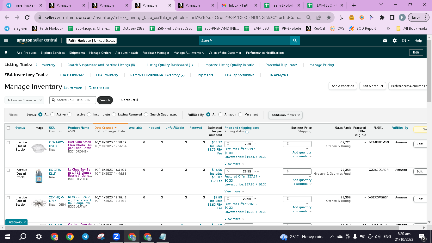The width and height of the screenshot is (432, 243).
Task: Click the Add a product button
Action: point(373,86)
